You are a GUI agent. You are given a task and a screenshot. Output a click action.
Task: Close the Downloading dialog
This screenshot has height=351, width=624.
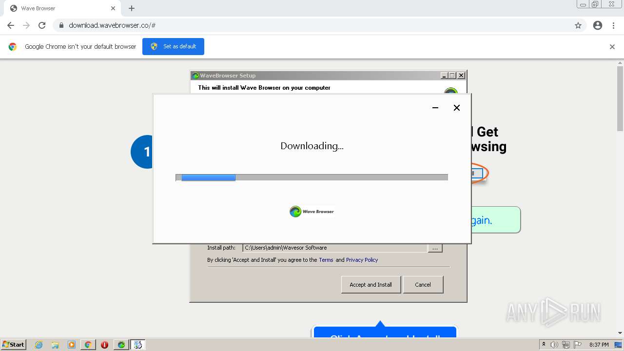coord(457,108)
